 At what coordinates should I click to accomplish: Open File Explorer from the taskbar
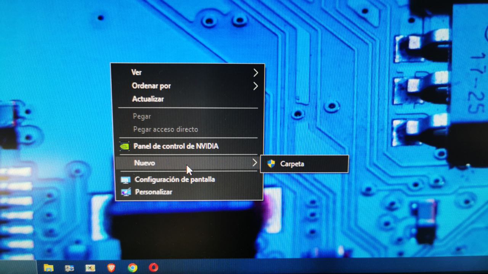pyautogui.click(x=48, y=268)
